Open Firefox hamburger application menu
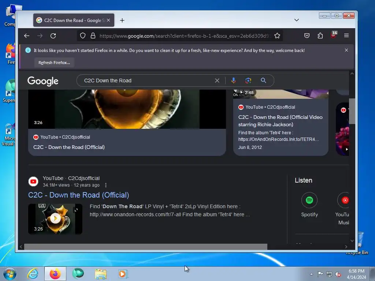The image size is (375, 281). pos(346,35)
